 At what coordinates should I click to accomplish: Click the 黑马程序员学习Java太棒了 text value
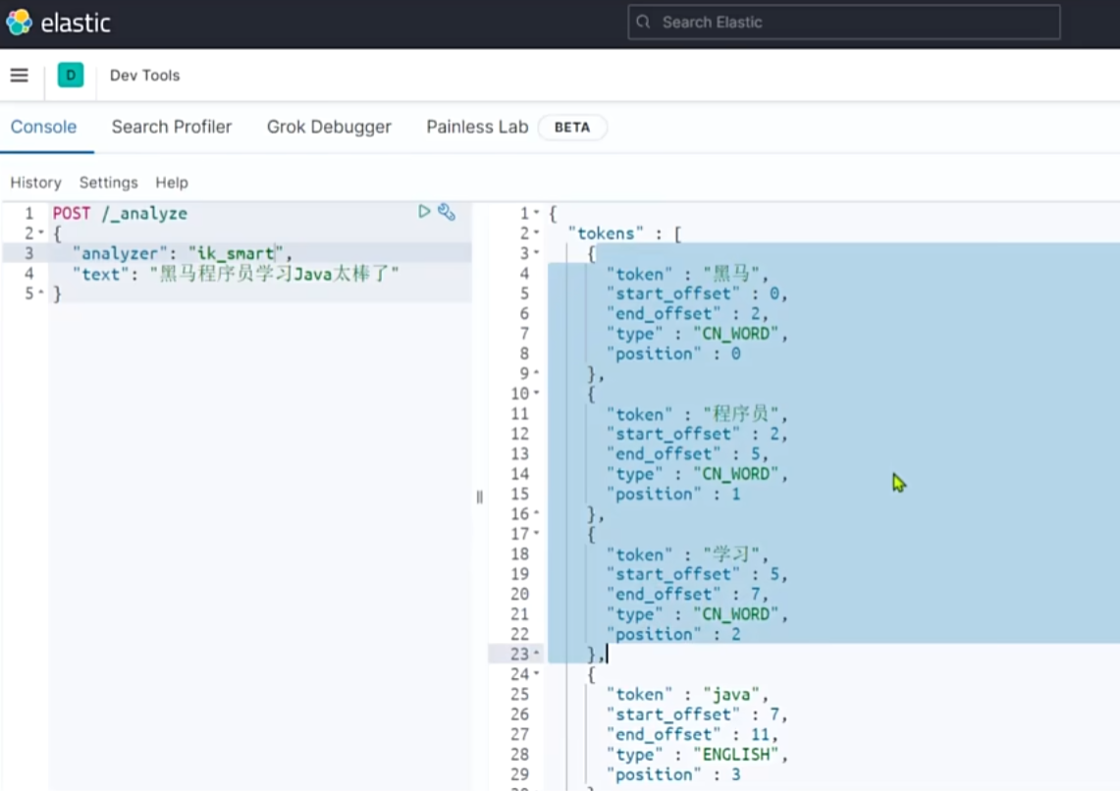click(x=274, y=274)
